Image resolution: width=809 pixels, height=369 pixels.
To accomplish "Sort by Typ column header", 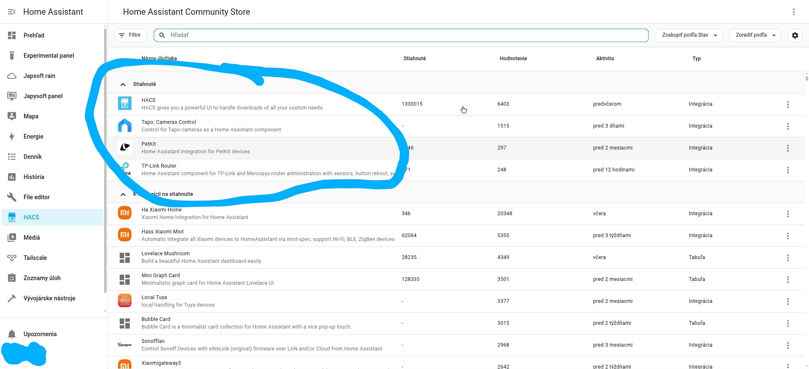I will 696,59.
